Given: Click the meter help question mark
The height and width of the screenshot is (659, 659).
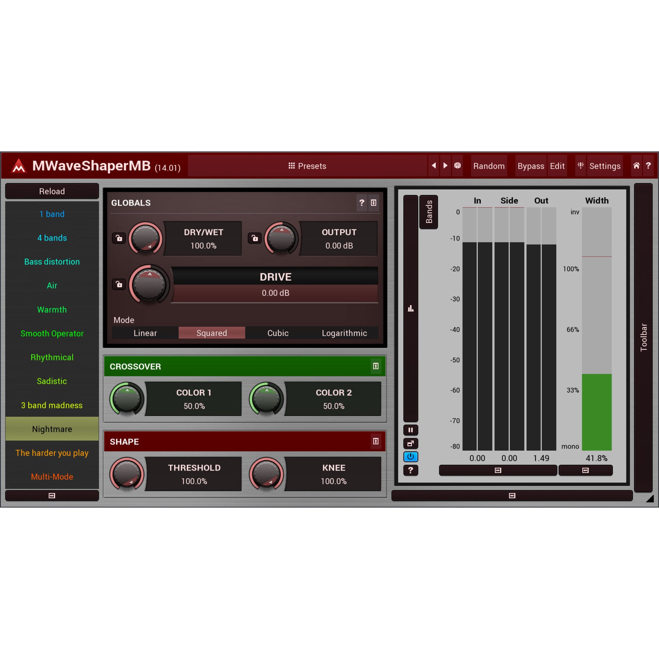Looking at the screenshot, I should click(411, 471).
